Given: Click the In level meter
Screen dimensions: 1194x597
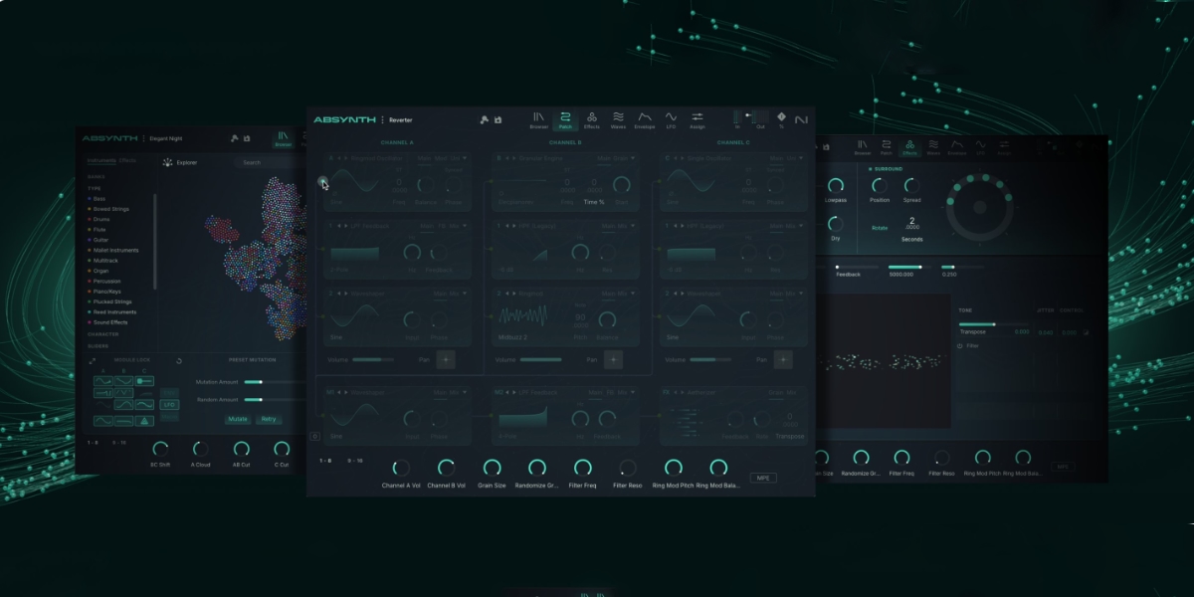Looking at the screenshot, I should 737,118.
